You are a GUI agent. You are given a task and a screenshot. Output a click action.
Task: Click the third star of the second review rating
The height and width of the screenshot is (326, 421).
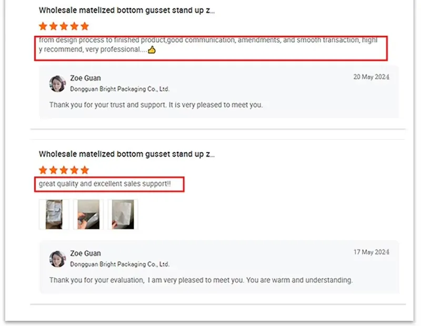[64, 170]
